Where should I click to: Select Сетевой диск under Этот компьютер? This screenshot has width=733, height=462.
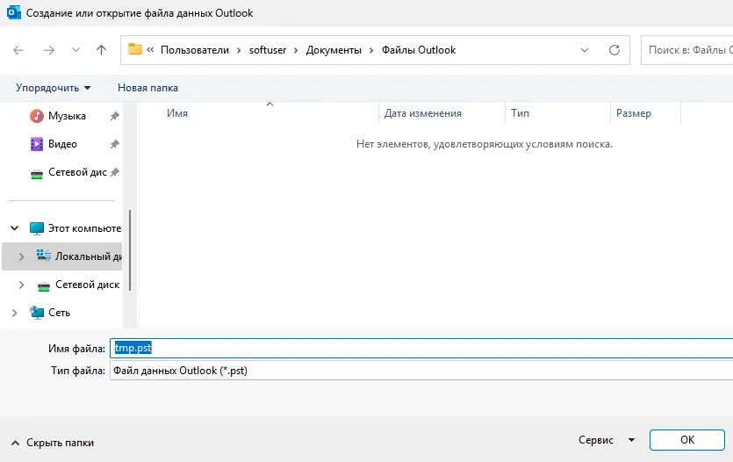(x=88, y=285)
